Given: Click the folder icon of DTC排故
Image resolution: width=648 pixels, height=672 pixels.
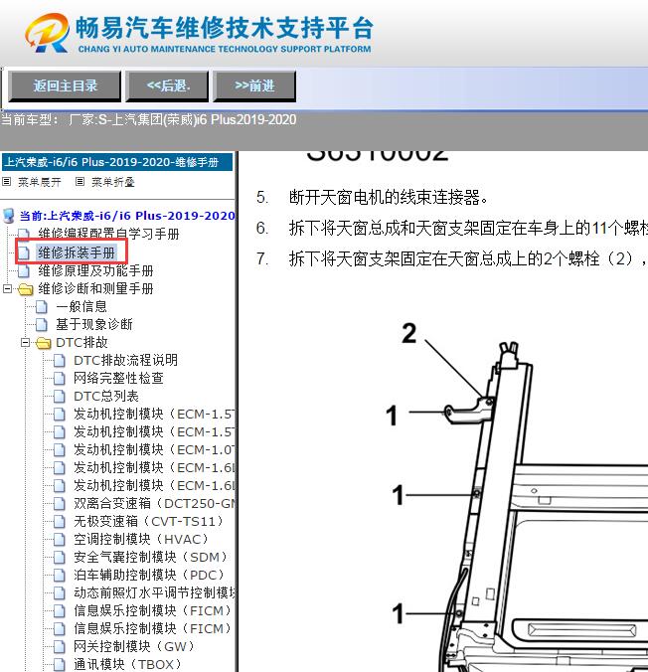Looking at the screenshot, I should (x=44, y=343).
